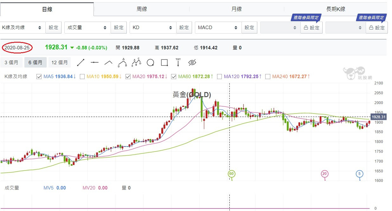Hide drawings with the crossed-eye icon
Viewport: 392px width, 211px height.
(x=192, y=63)
